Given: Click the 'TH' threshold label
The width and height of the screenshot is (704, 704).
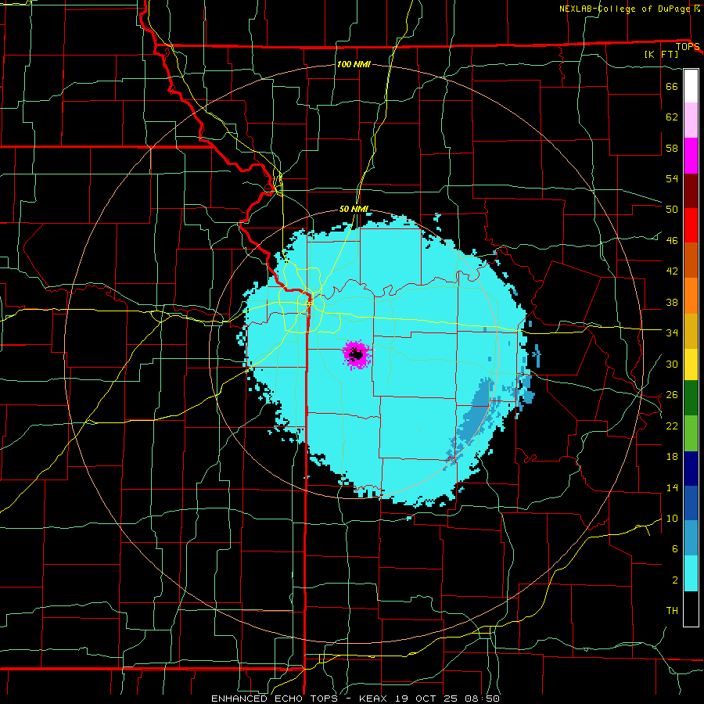Looking at the screenshot, I should 672,611.
